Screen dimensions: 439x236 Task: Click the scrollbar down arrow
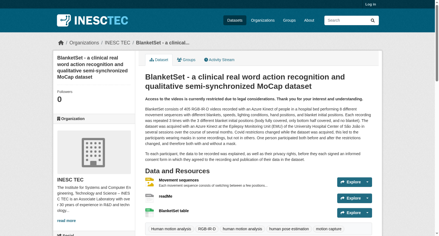pos(437,234)
